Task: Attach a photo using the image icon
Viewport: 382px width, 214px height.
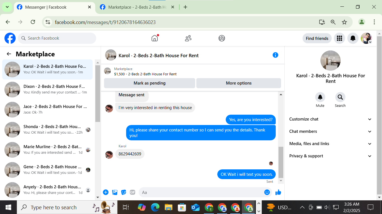Action: 115,192
